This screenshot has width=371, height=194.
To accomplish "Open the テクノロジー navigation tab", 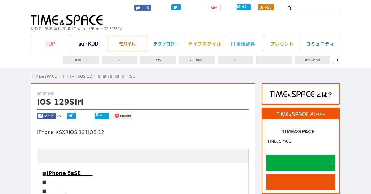I will point(166,44).
